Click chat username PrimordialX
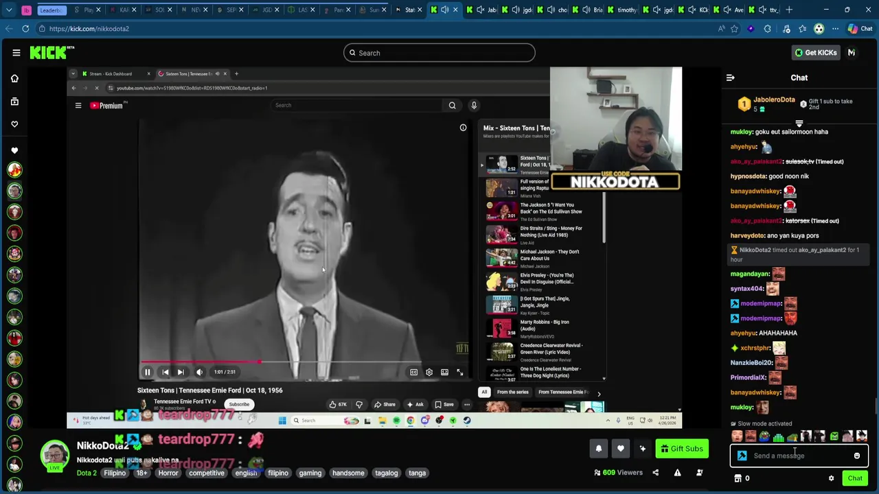Screen dimensions: 879x494 [x=748, y=377]
